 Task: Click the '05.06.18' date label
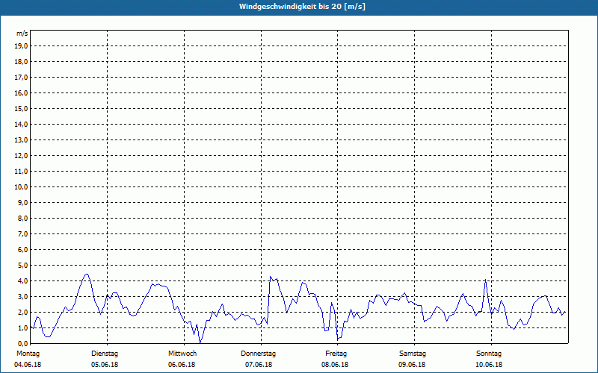coord(105,365)
